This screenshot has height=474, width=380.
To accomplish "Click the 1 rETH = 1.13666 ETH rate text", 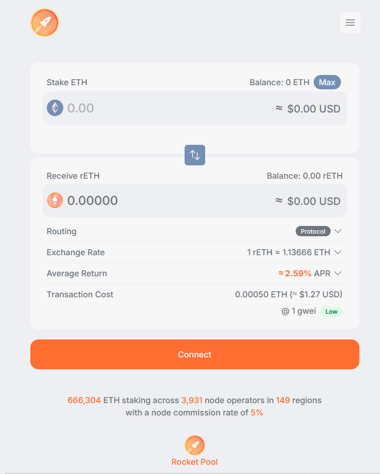I will (288, 252).
